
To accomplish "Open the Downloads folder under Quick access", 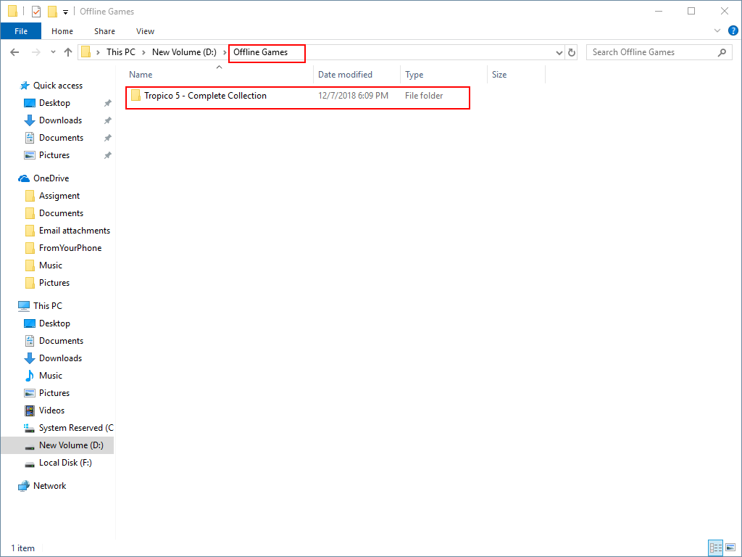I will pyautogui.click(x=60, y=120).
